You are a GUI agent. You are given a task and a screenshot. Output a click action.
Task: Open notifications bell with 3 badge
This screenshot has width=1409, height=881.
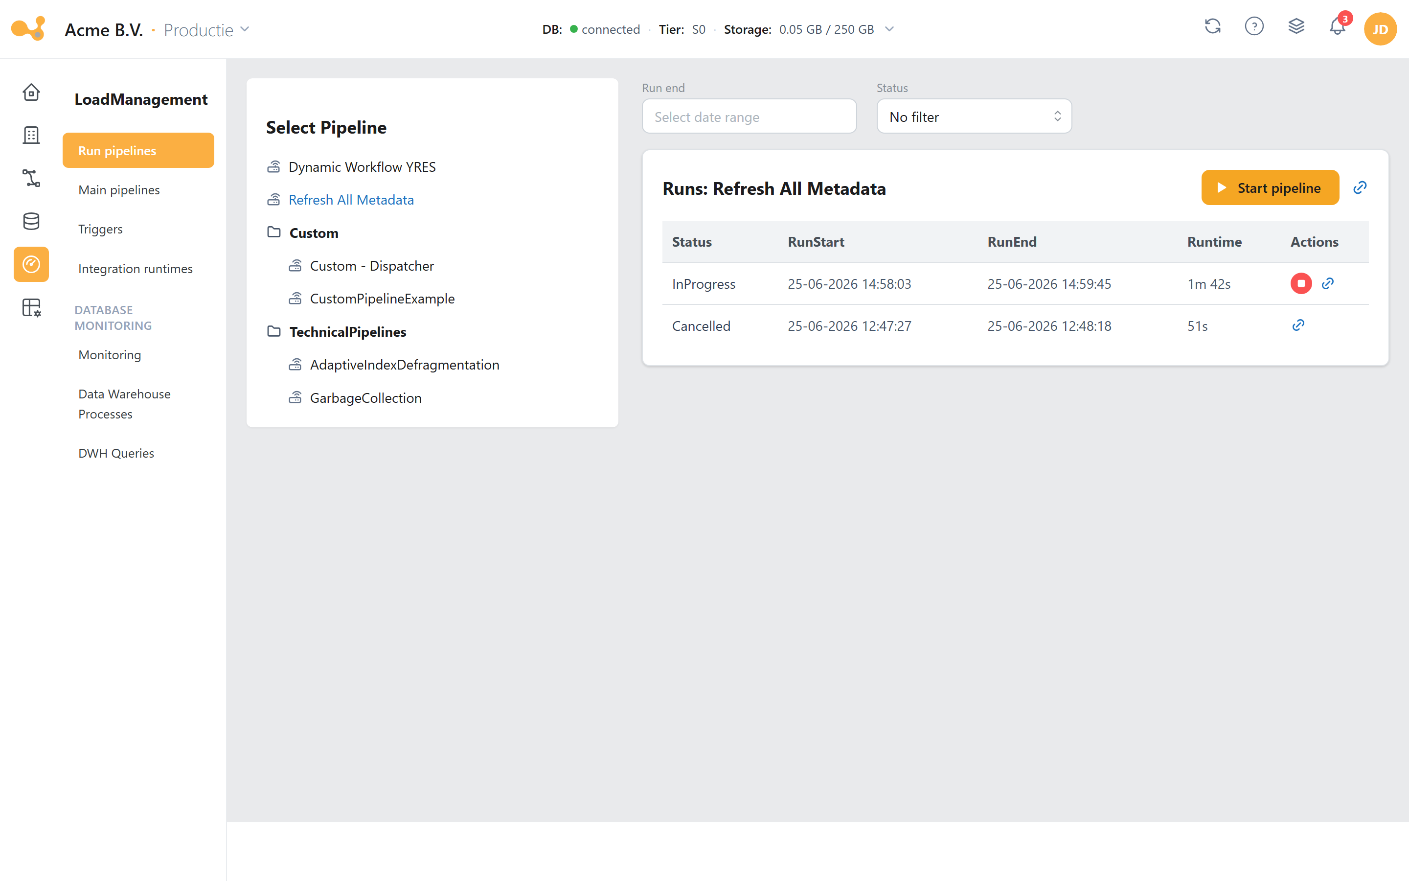pos(1338,25)
